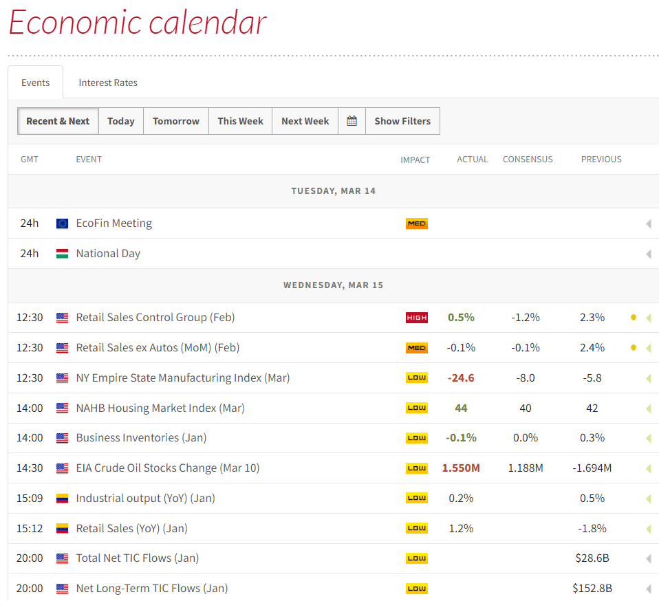This screenshot has width=659, height=601.
Task: Click the MED impact badge for EcoFin Meeting
Action: click(x=417, y=223)
